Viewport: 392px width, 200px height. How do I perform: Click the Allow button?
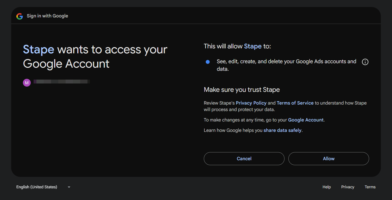pos(329,159)
